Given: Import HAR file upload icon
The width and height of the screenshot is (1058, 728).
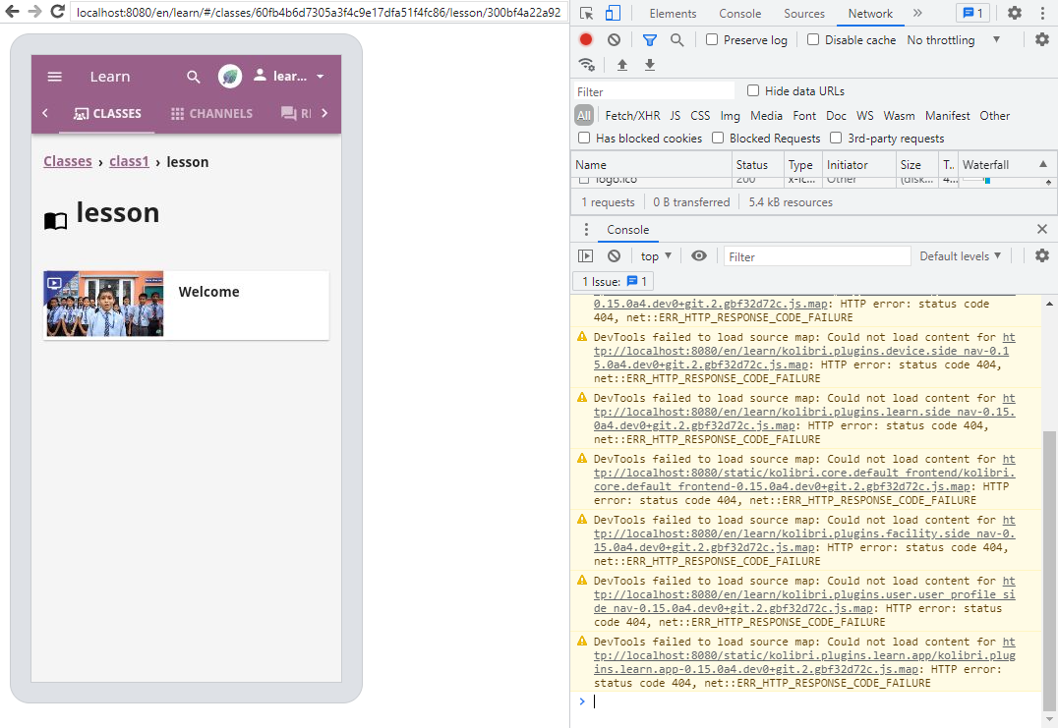Looking at the screenshot, I should (x=622, y=65).
